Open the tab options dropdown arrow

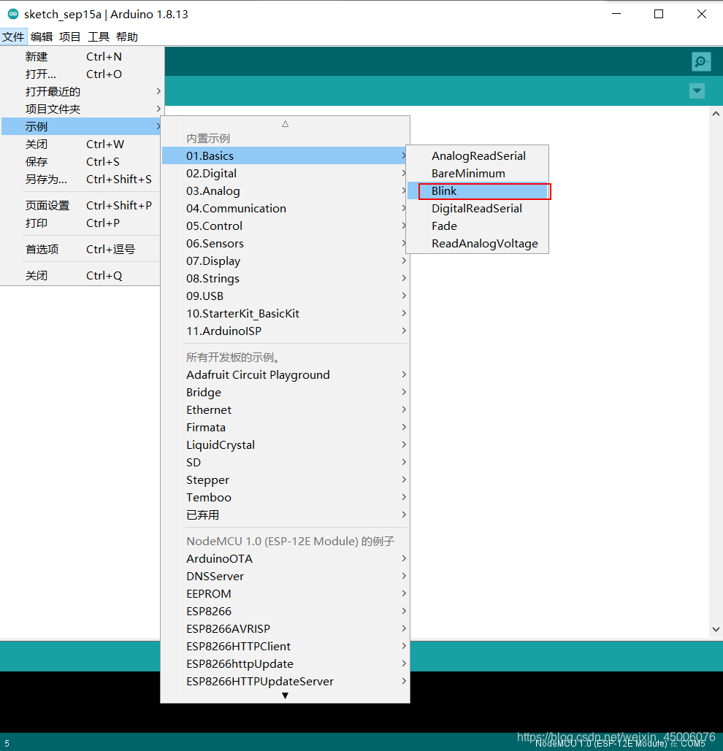click(697, 90)
